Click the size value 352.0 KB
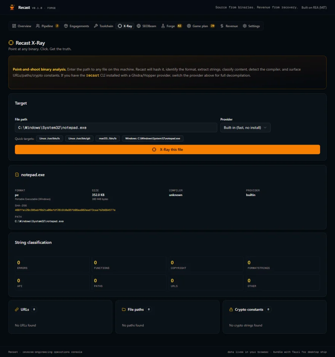The image size is (335, 357). (98, 195)
